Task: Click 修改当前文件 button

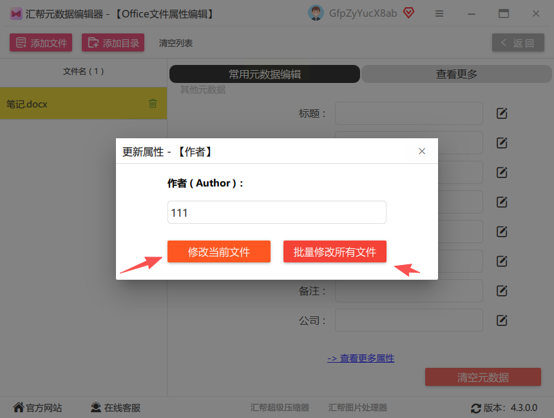Action: point(219,251)
